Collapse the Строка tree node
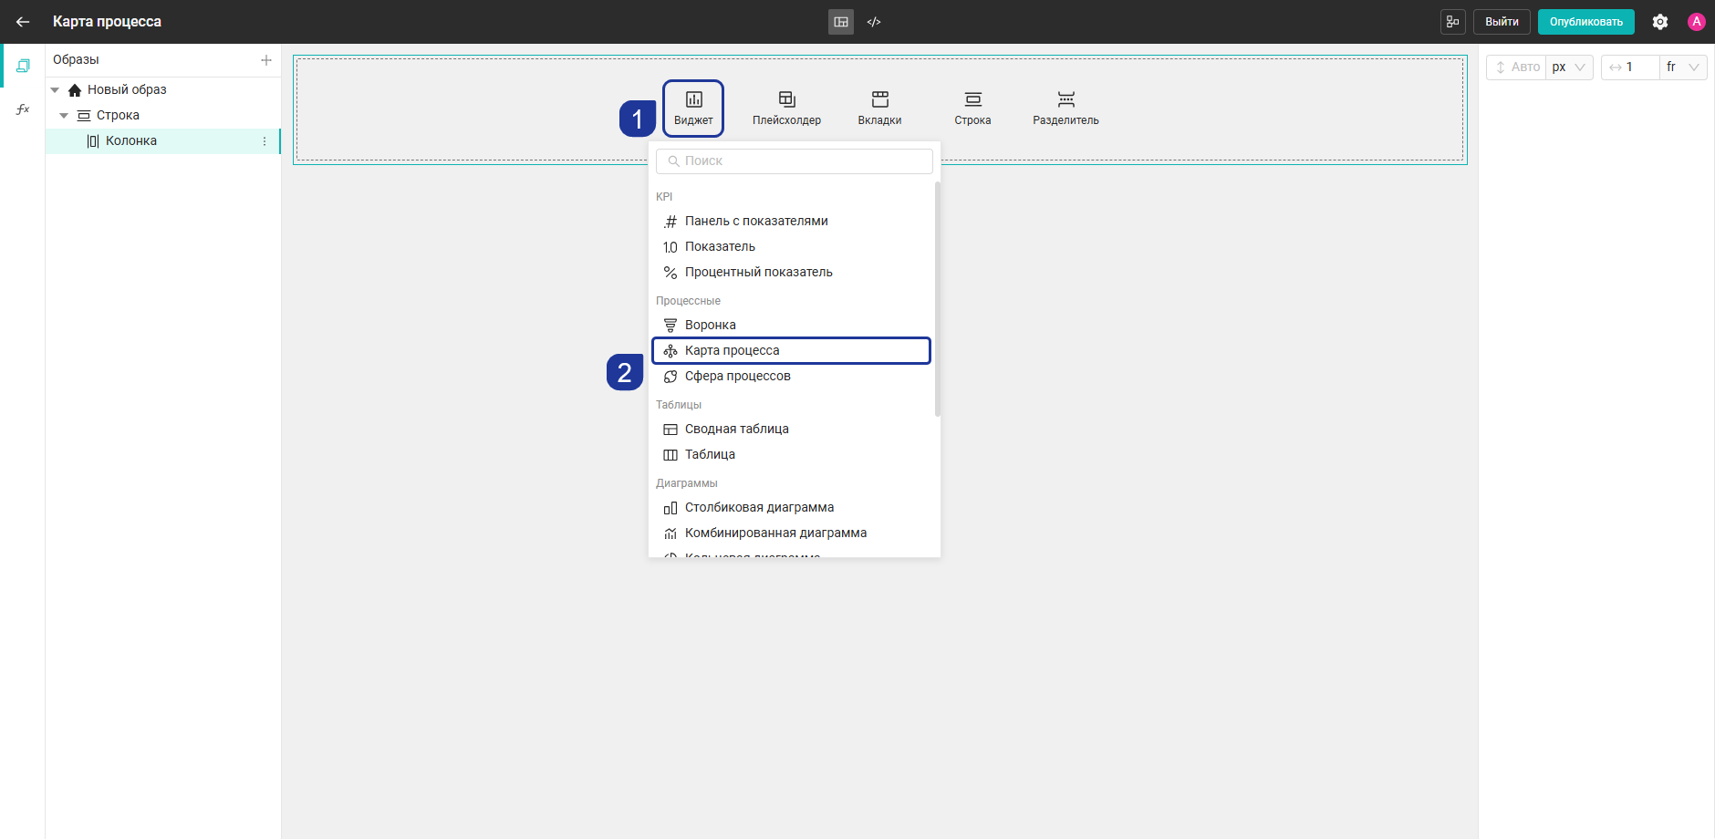The height and width of the screenshot is (839, 1715). (64, 116)
